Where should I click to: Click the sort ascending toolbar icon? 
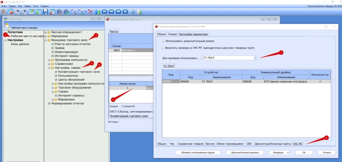pos(97,12)
